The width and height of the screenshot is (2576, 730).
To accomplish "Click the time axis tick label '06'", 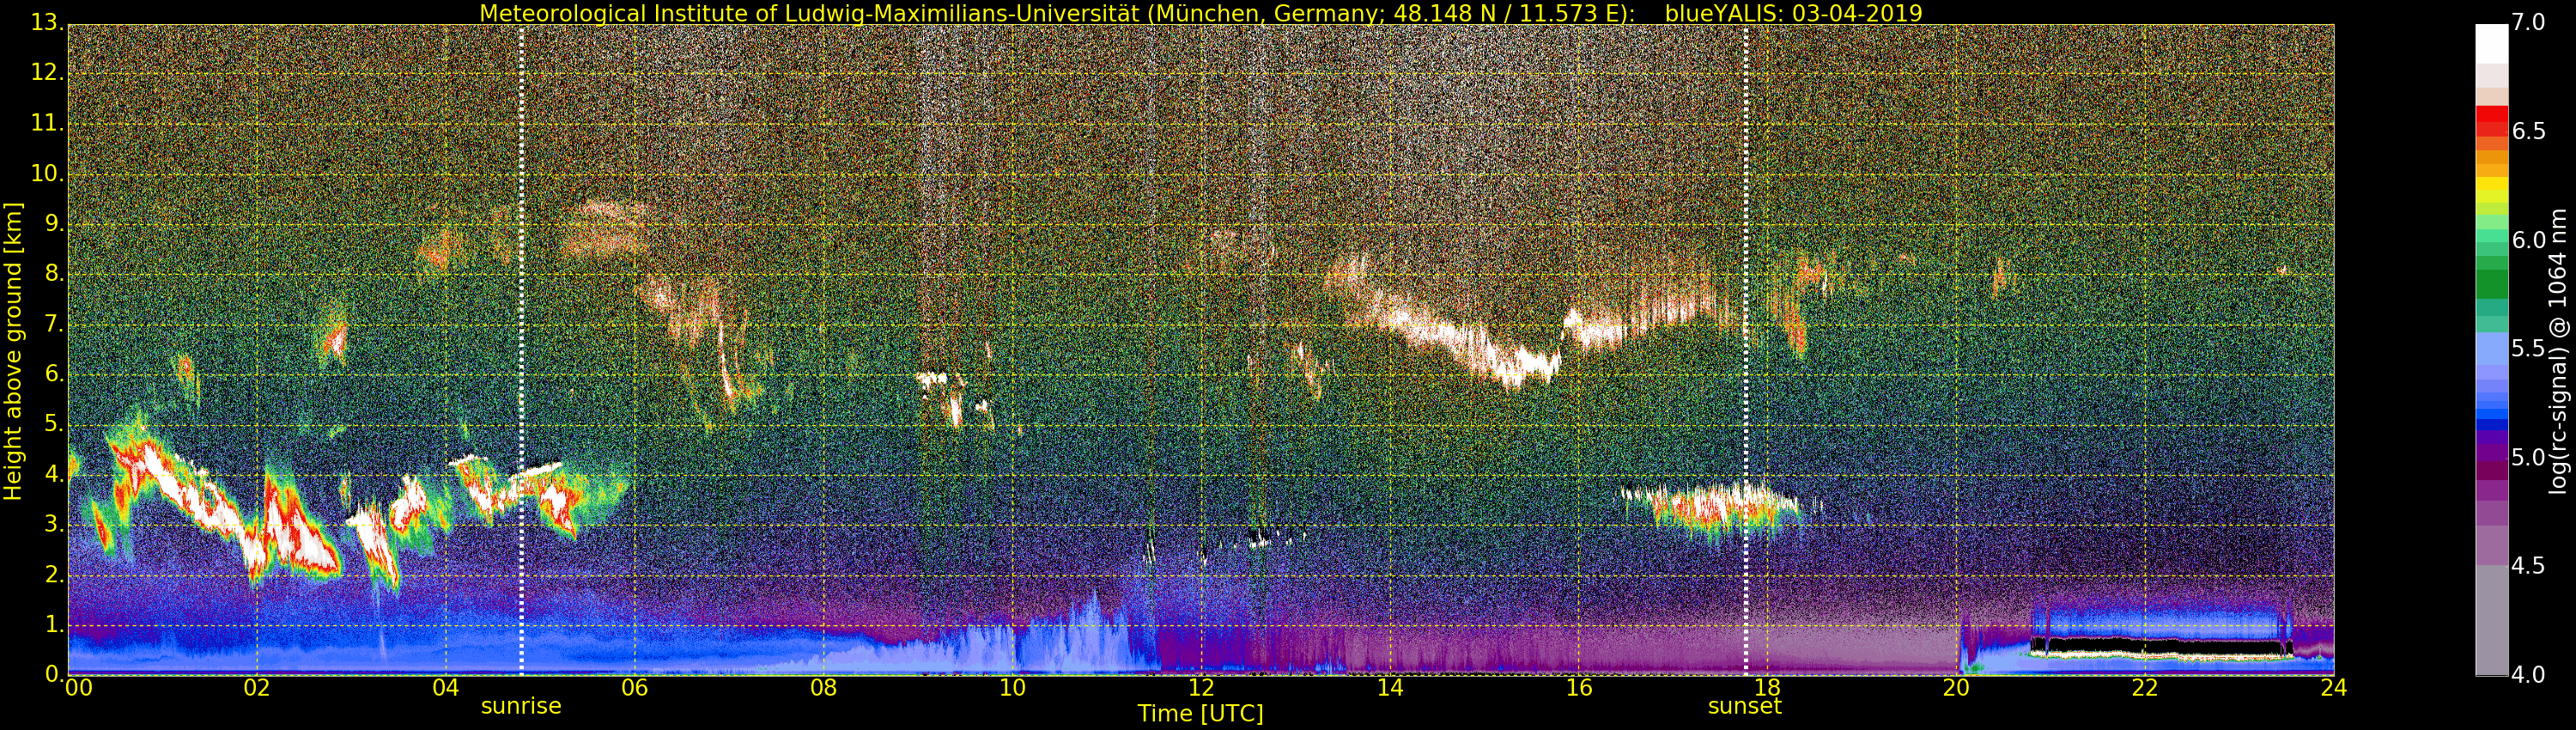I will click(x=635, y=687).
